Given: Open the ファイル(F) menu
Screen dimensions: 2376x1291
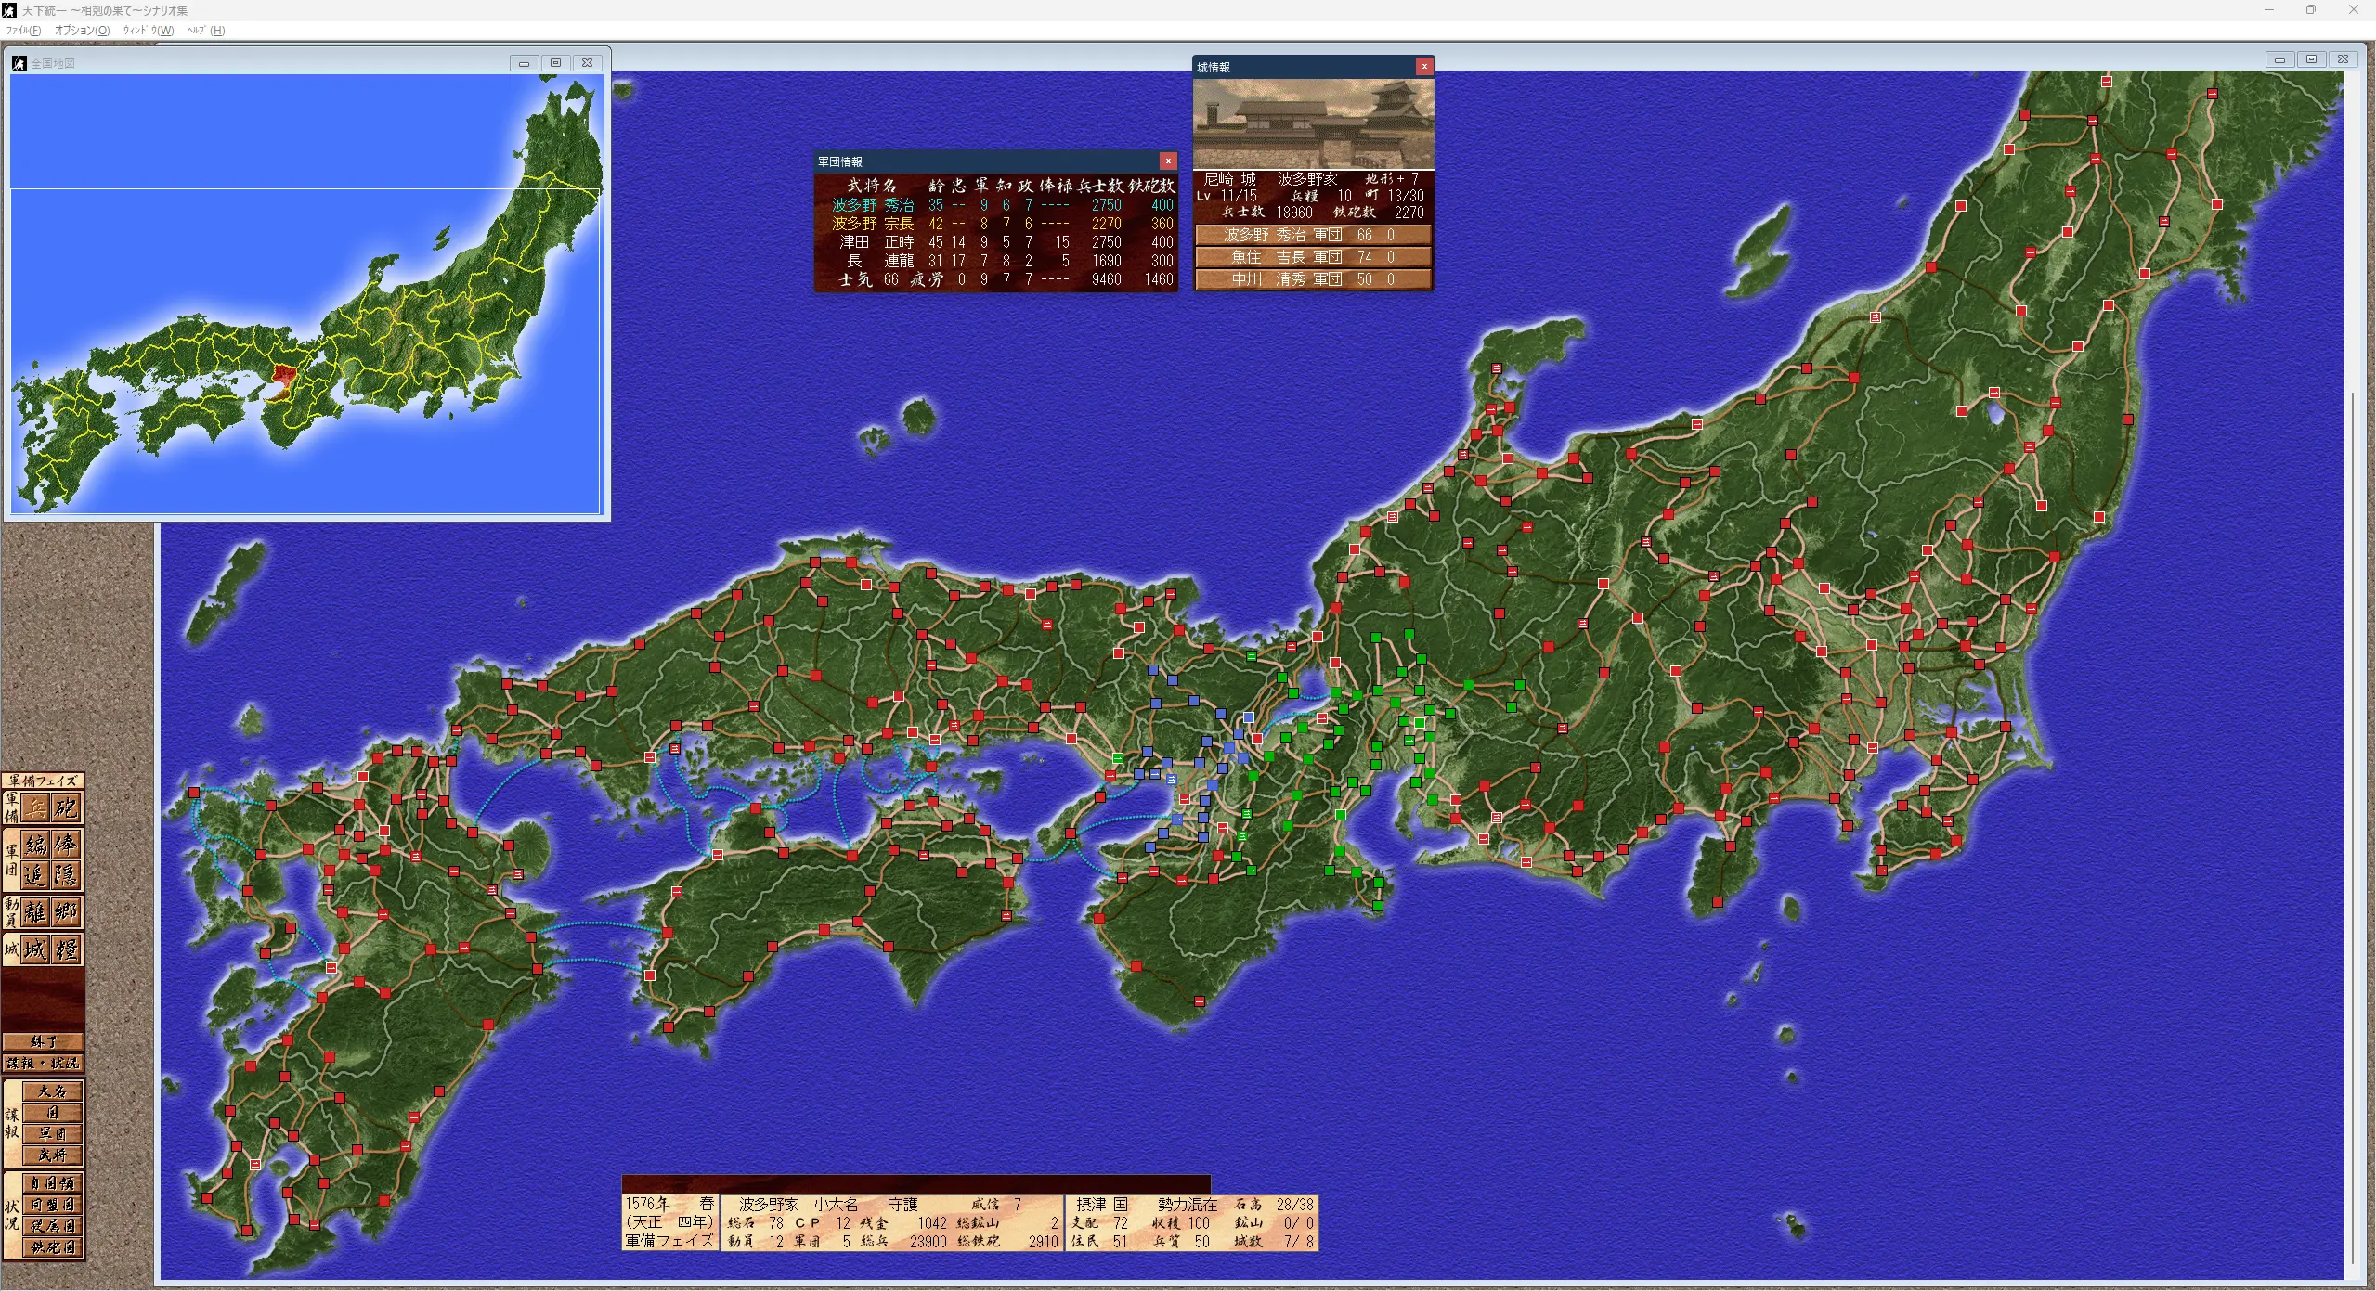Looking at the screenshot, I should point(23,31).
